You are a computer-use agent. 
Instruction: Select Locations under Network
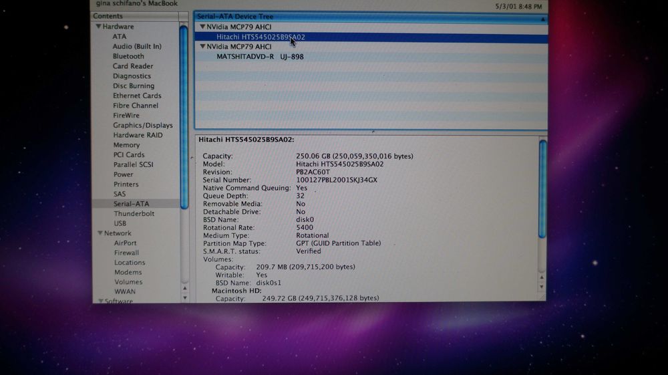click(x=130, y=263)
